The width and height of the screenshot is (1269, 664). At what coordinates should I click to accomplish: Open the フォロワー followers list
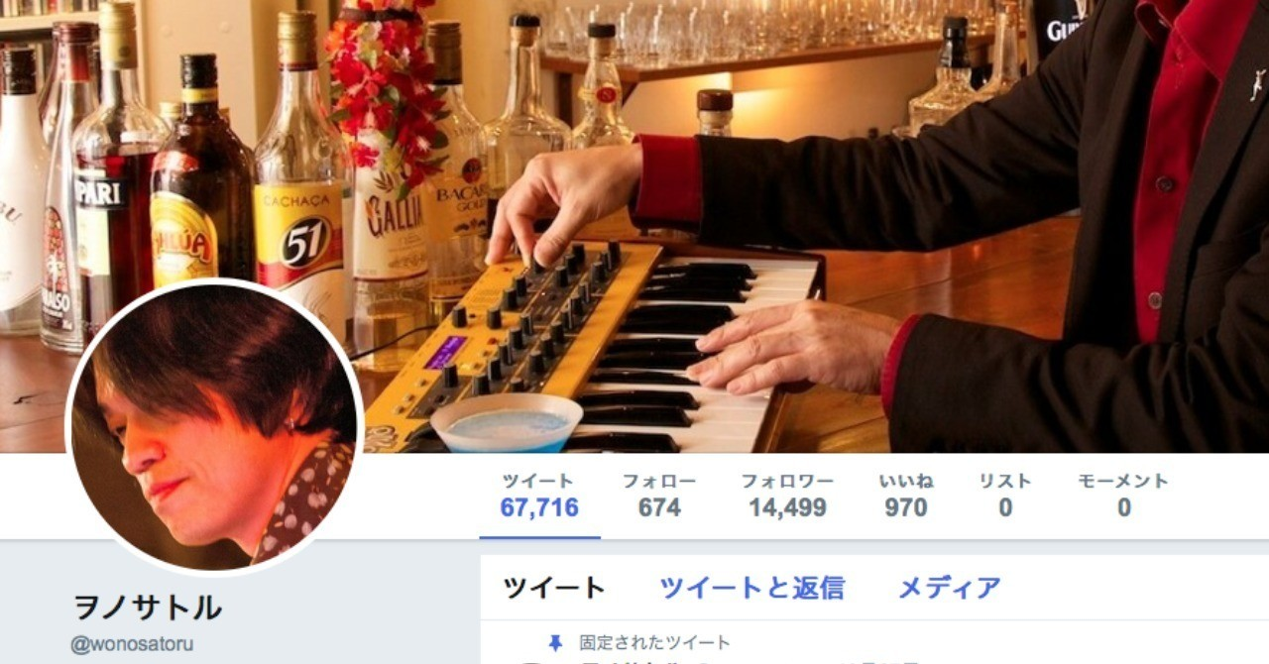tap(787, 496)
